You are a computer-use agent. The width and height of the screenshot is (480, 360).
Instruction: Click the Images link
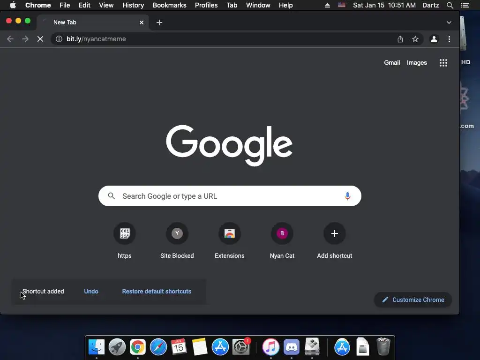point(417,62)
